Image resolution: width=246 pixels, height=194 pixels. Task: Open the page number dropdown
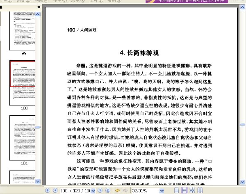click(93, 191)
